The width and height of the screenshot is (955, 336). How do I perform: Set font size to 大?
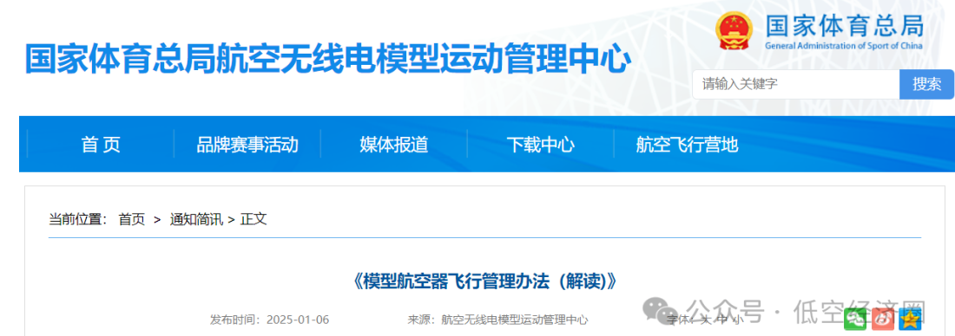[705, 320]
